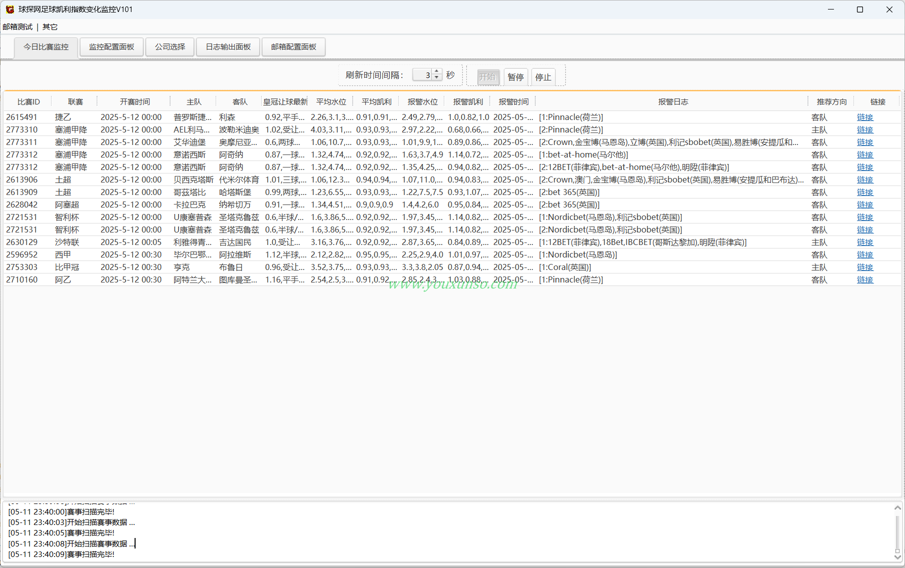Sort by 报警水位 column header
This screenshot has height=568, width=905.
422,102
